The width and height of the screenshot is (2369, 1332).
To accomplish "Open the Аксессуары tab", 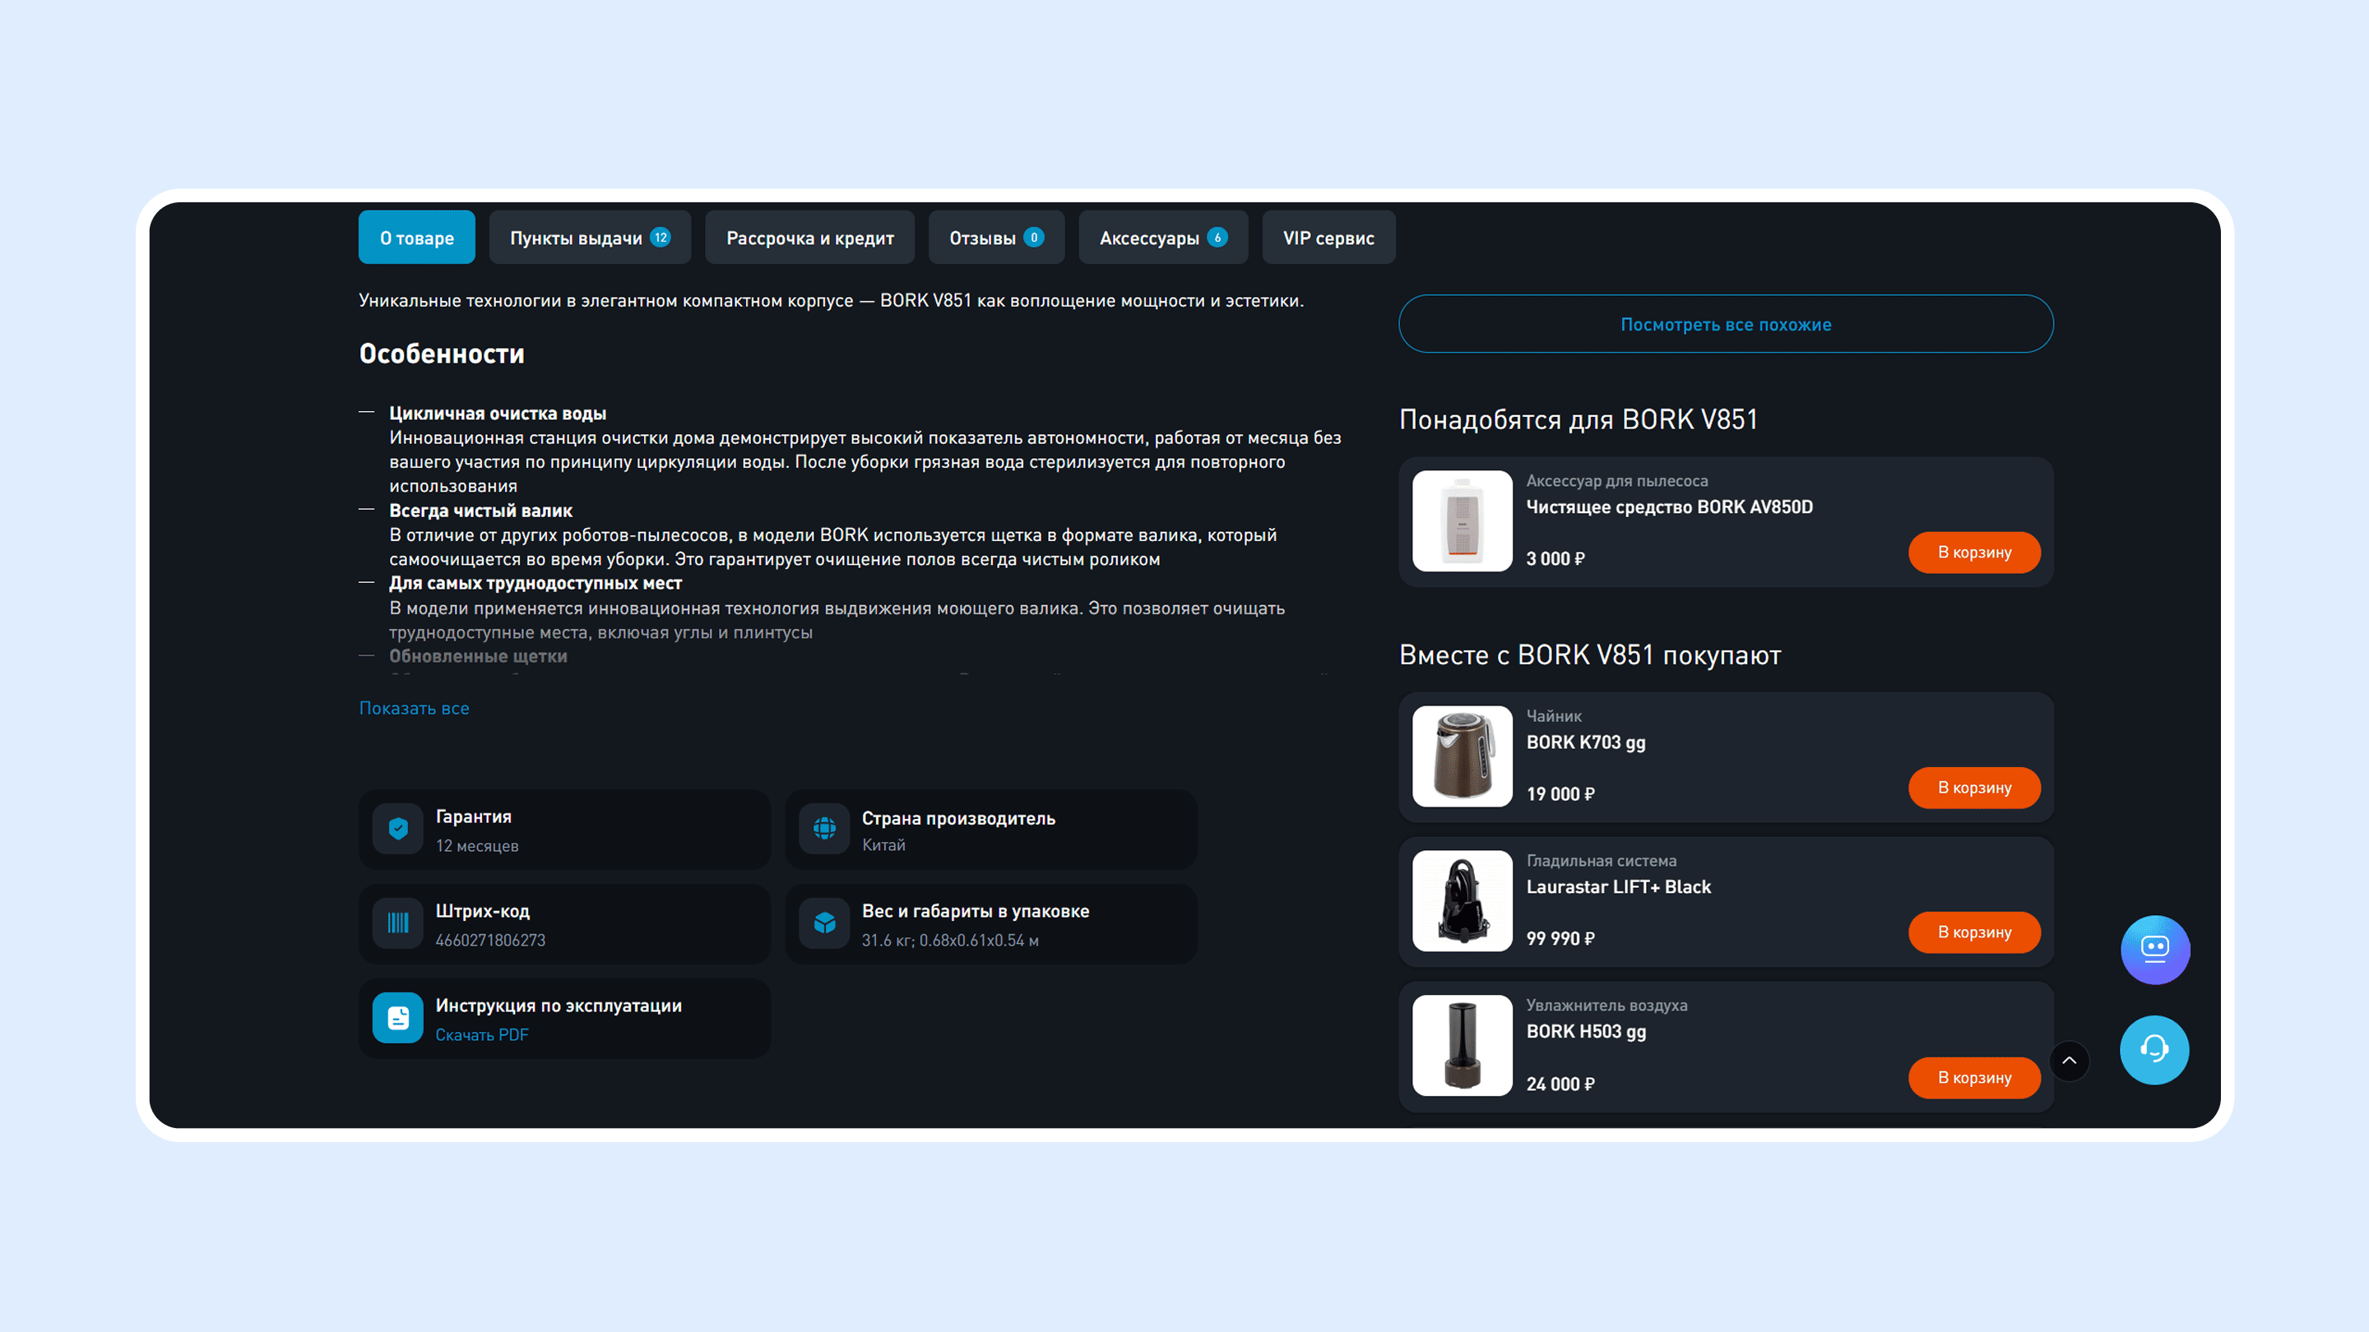I will [1162, 238].
